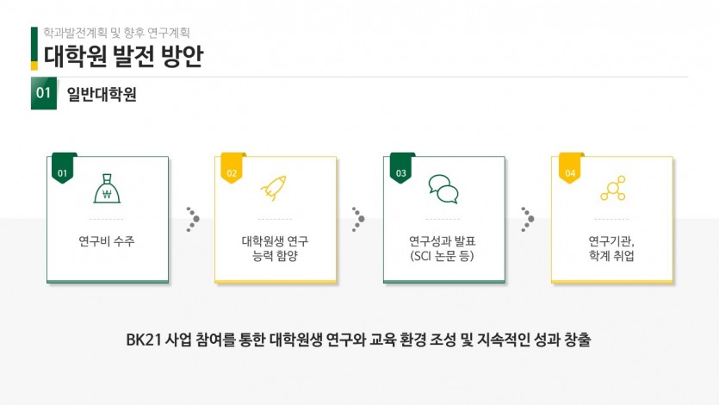Click the green 01 ribbon badge on card

(63, 168)
